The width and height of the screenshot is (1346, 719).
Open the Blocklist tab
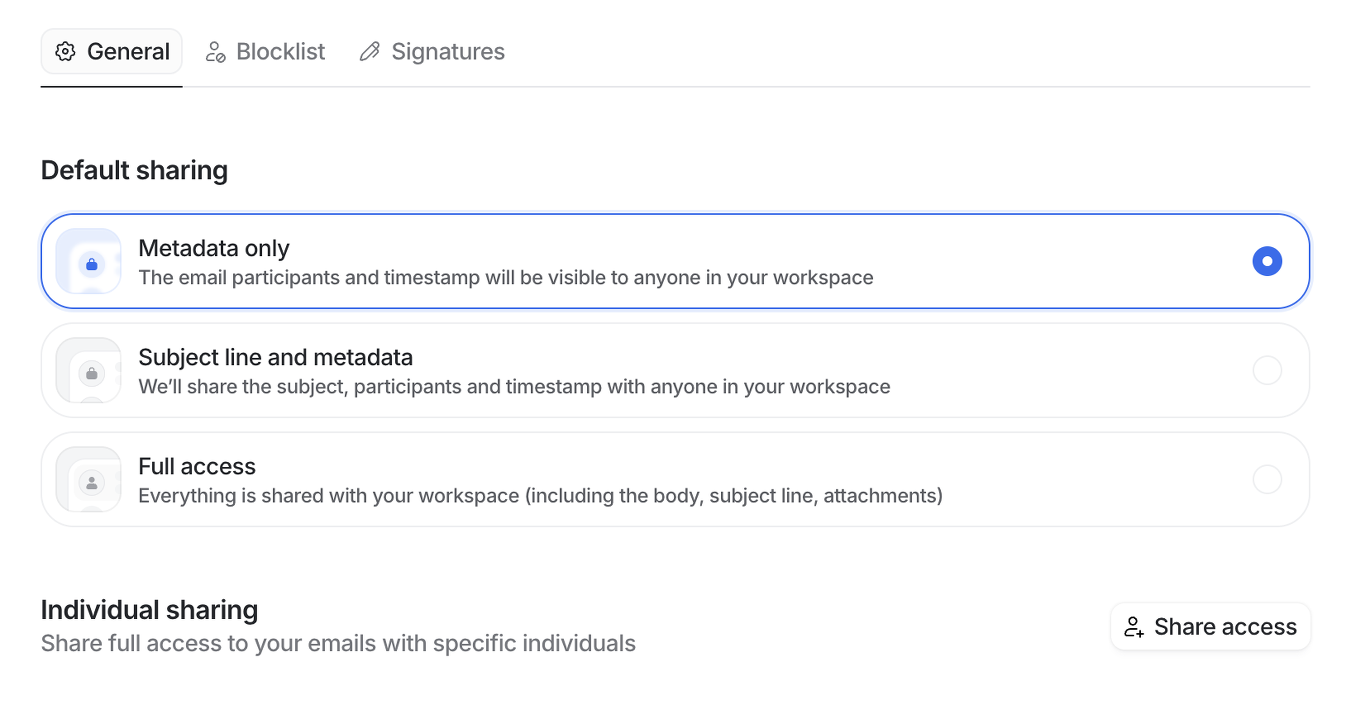[280, 52]
